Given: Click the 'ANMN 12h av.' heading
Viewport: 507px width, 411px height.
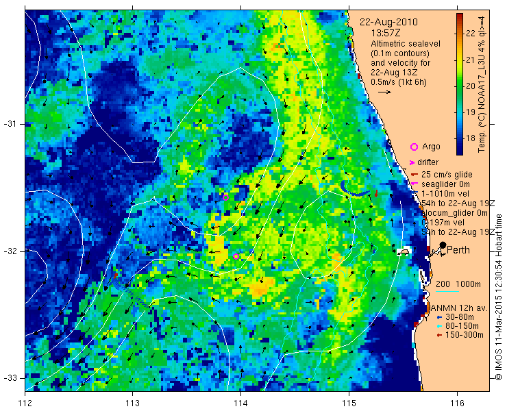Looking at the screenshot, I should [459, 308].
